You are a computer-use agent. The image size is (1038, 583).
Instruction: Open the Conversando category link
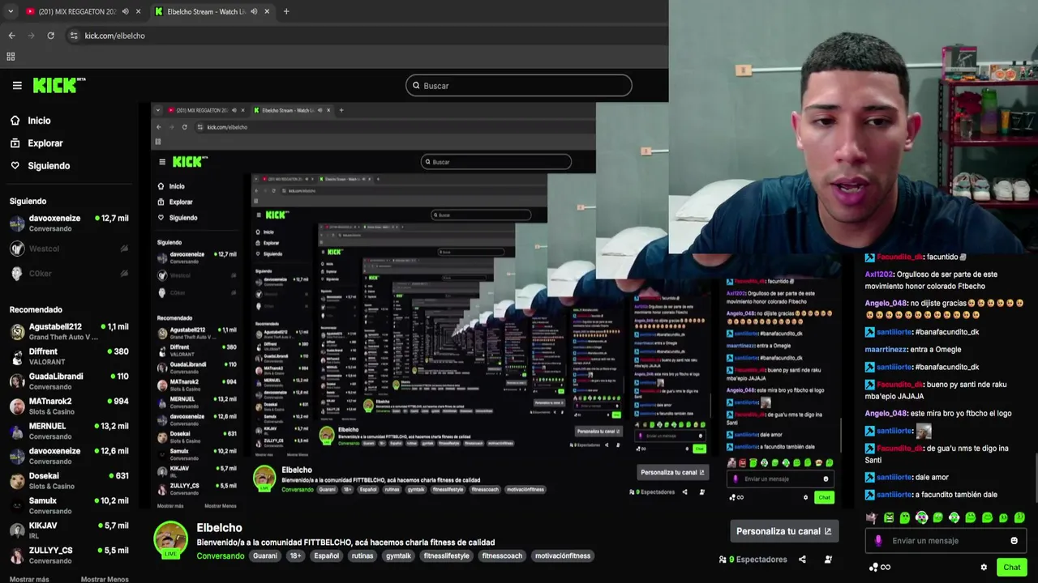(x=220, y=556)
